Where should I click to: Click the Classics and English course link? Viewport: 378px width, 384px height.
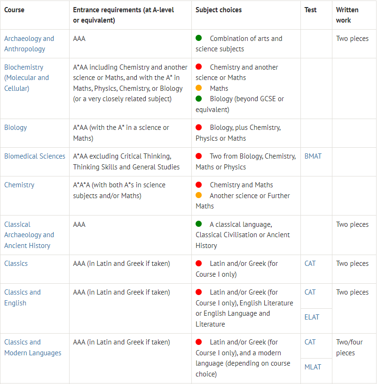click(x=23, y=297)
